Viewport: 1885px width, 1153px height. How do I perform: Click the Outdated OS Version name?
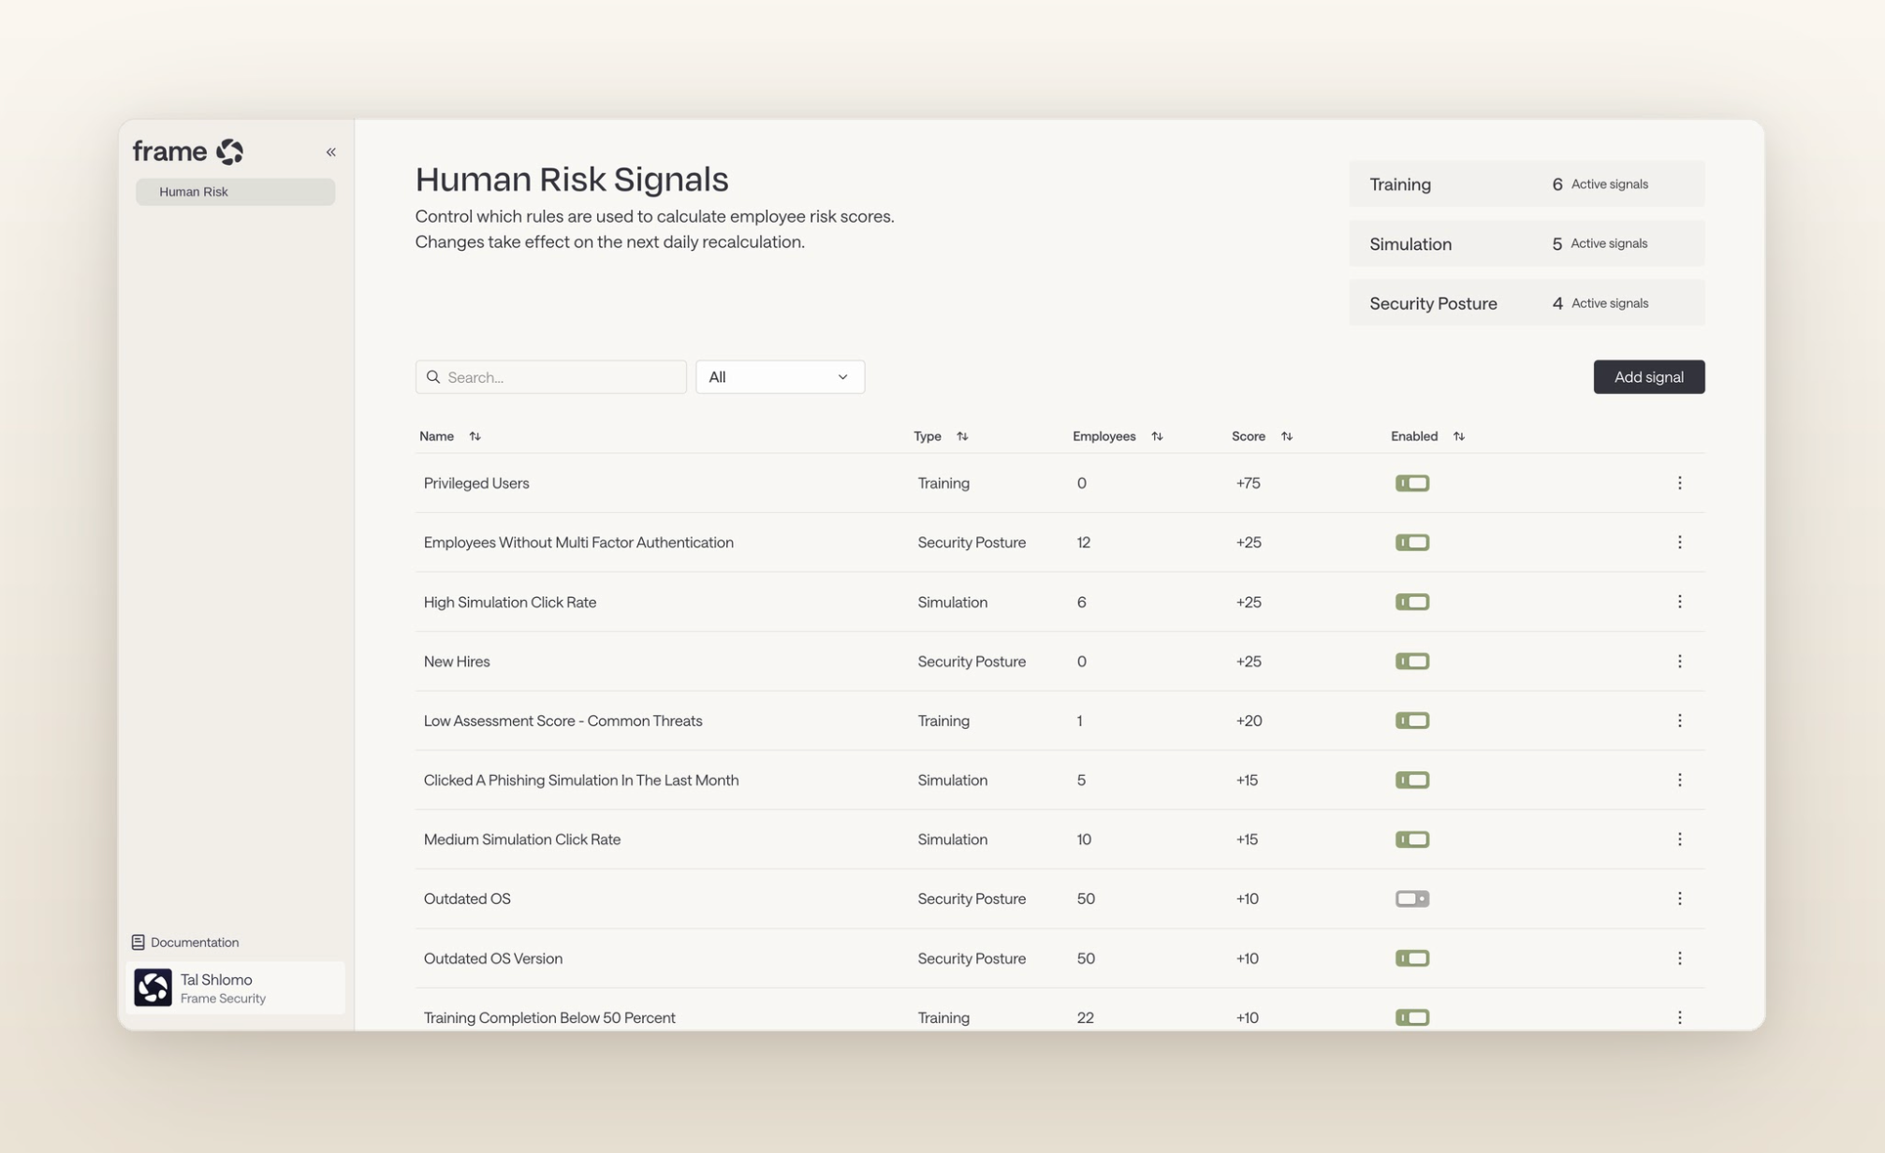click(493, 958)
